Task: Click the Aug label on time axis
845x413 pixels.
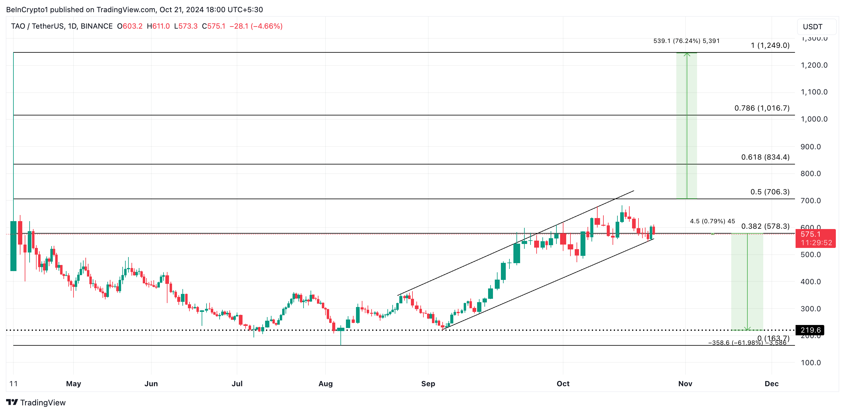Action: [325, 383]
